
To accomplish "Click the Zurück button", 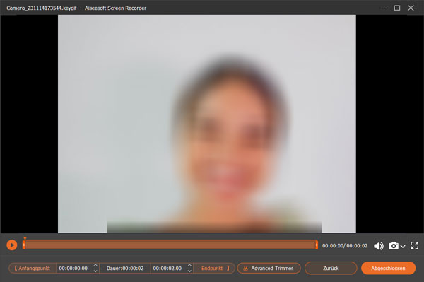I will (x=331, y=268).
